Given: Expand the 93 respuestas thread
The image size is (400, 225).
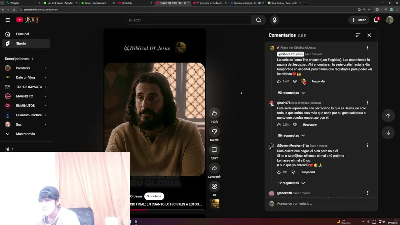Looking at the screenshot, I should [x=291, y=92].
